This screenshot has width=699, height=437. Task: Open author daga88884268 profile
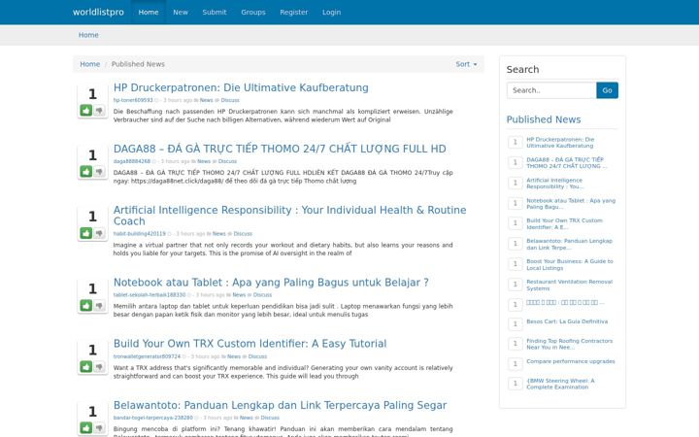(x=132, y=161)
